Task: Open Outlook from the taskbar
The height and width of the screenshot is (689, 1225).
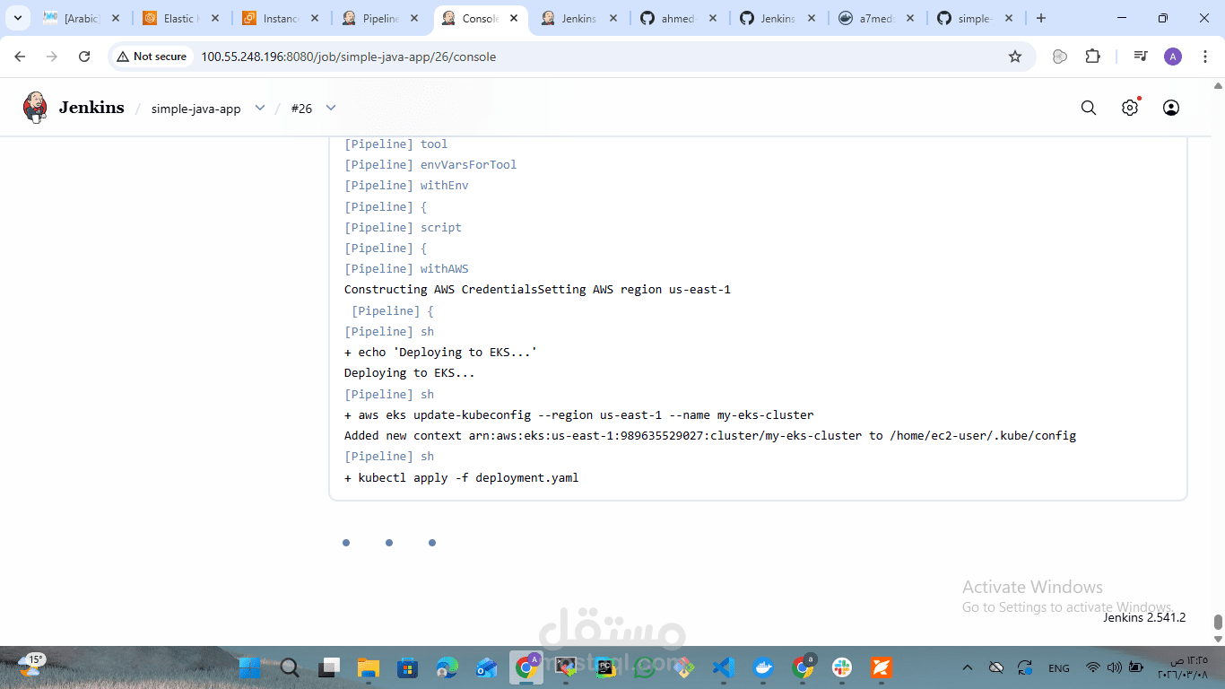Action: pos(487,667)
